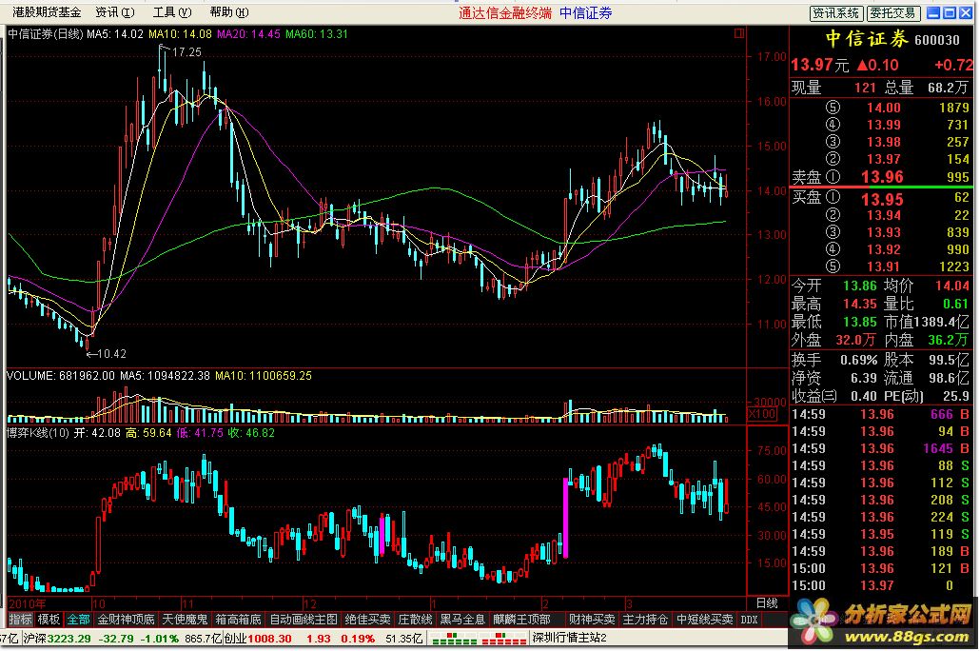Click the PE(动) 25.9 value
The image size is (980, 651).
[x=955, y=397]
